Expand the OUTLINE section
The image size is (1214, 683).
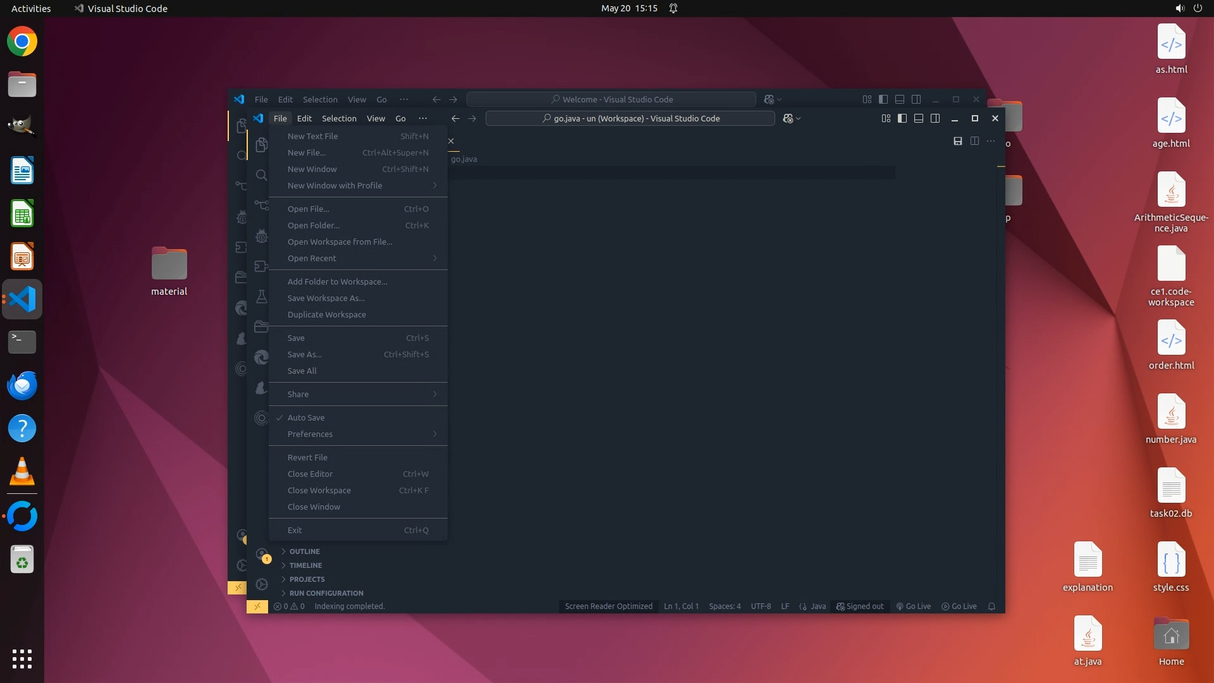point(304,551)
